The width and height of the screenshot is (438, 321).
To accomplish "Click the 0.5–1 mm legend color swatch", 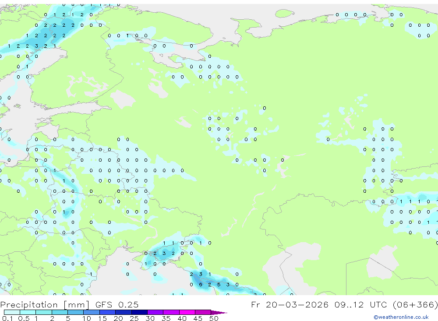I will pos(28,312).
